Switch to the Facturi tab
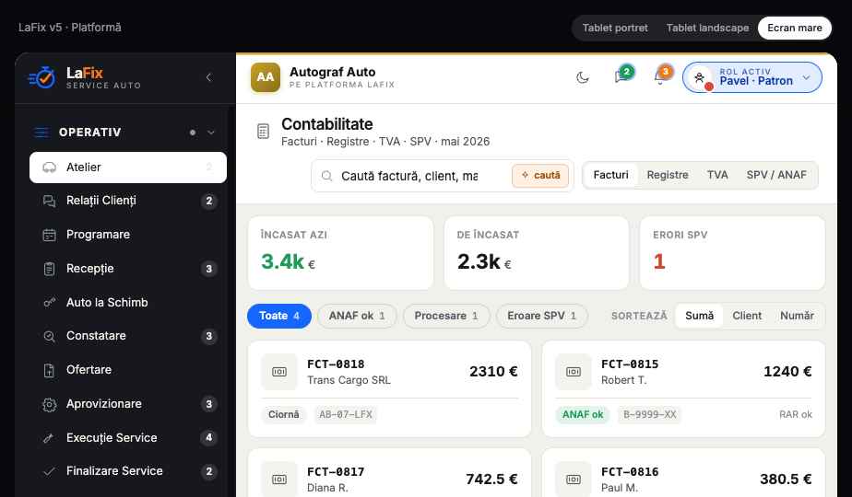This screenshot has width=852, height=497. point(610,175)
